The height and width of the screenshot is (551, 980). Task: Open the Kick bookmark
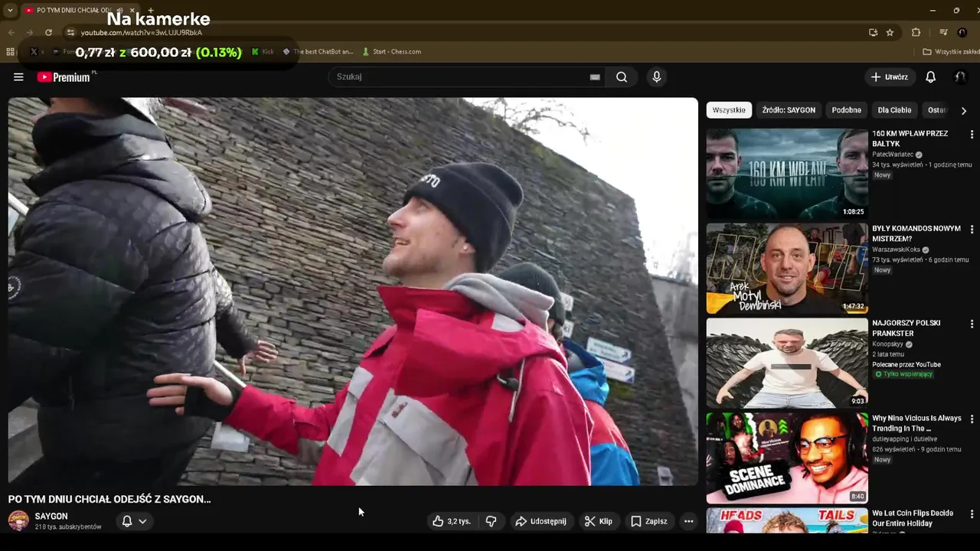click(263, 51)
